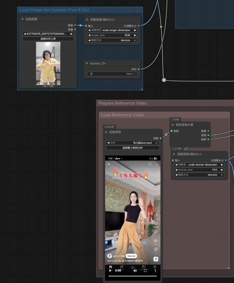The height and width of the screenshot is (283, 234).
Task: Increase longer_size value with right arrow
Action: pyautogui.click(x=135, y=35)
